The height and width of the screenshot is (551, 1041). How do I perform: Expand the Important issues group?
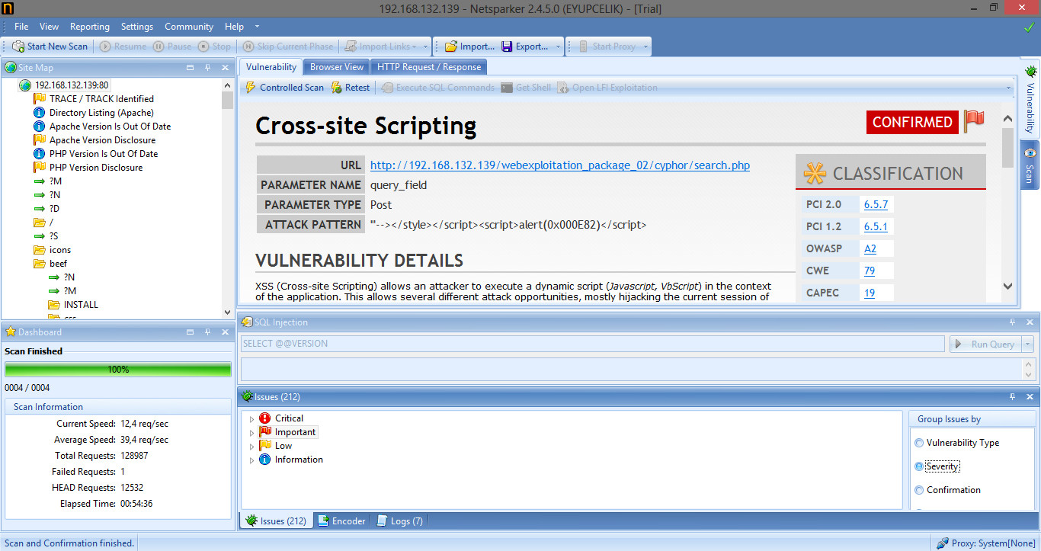click(252, 433)
